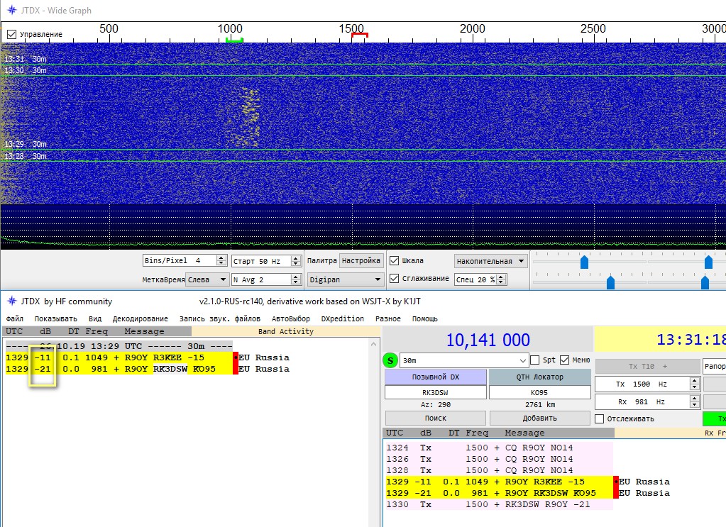This screenshot has height=527, width=726.
Task: Click the JTDX Wide Graph window icon
Action: point(11,11)
